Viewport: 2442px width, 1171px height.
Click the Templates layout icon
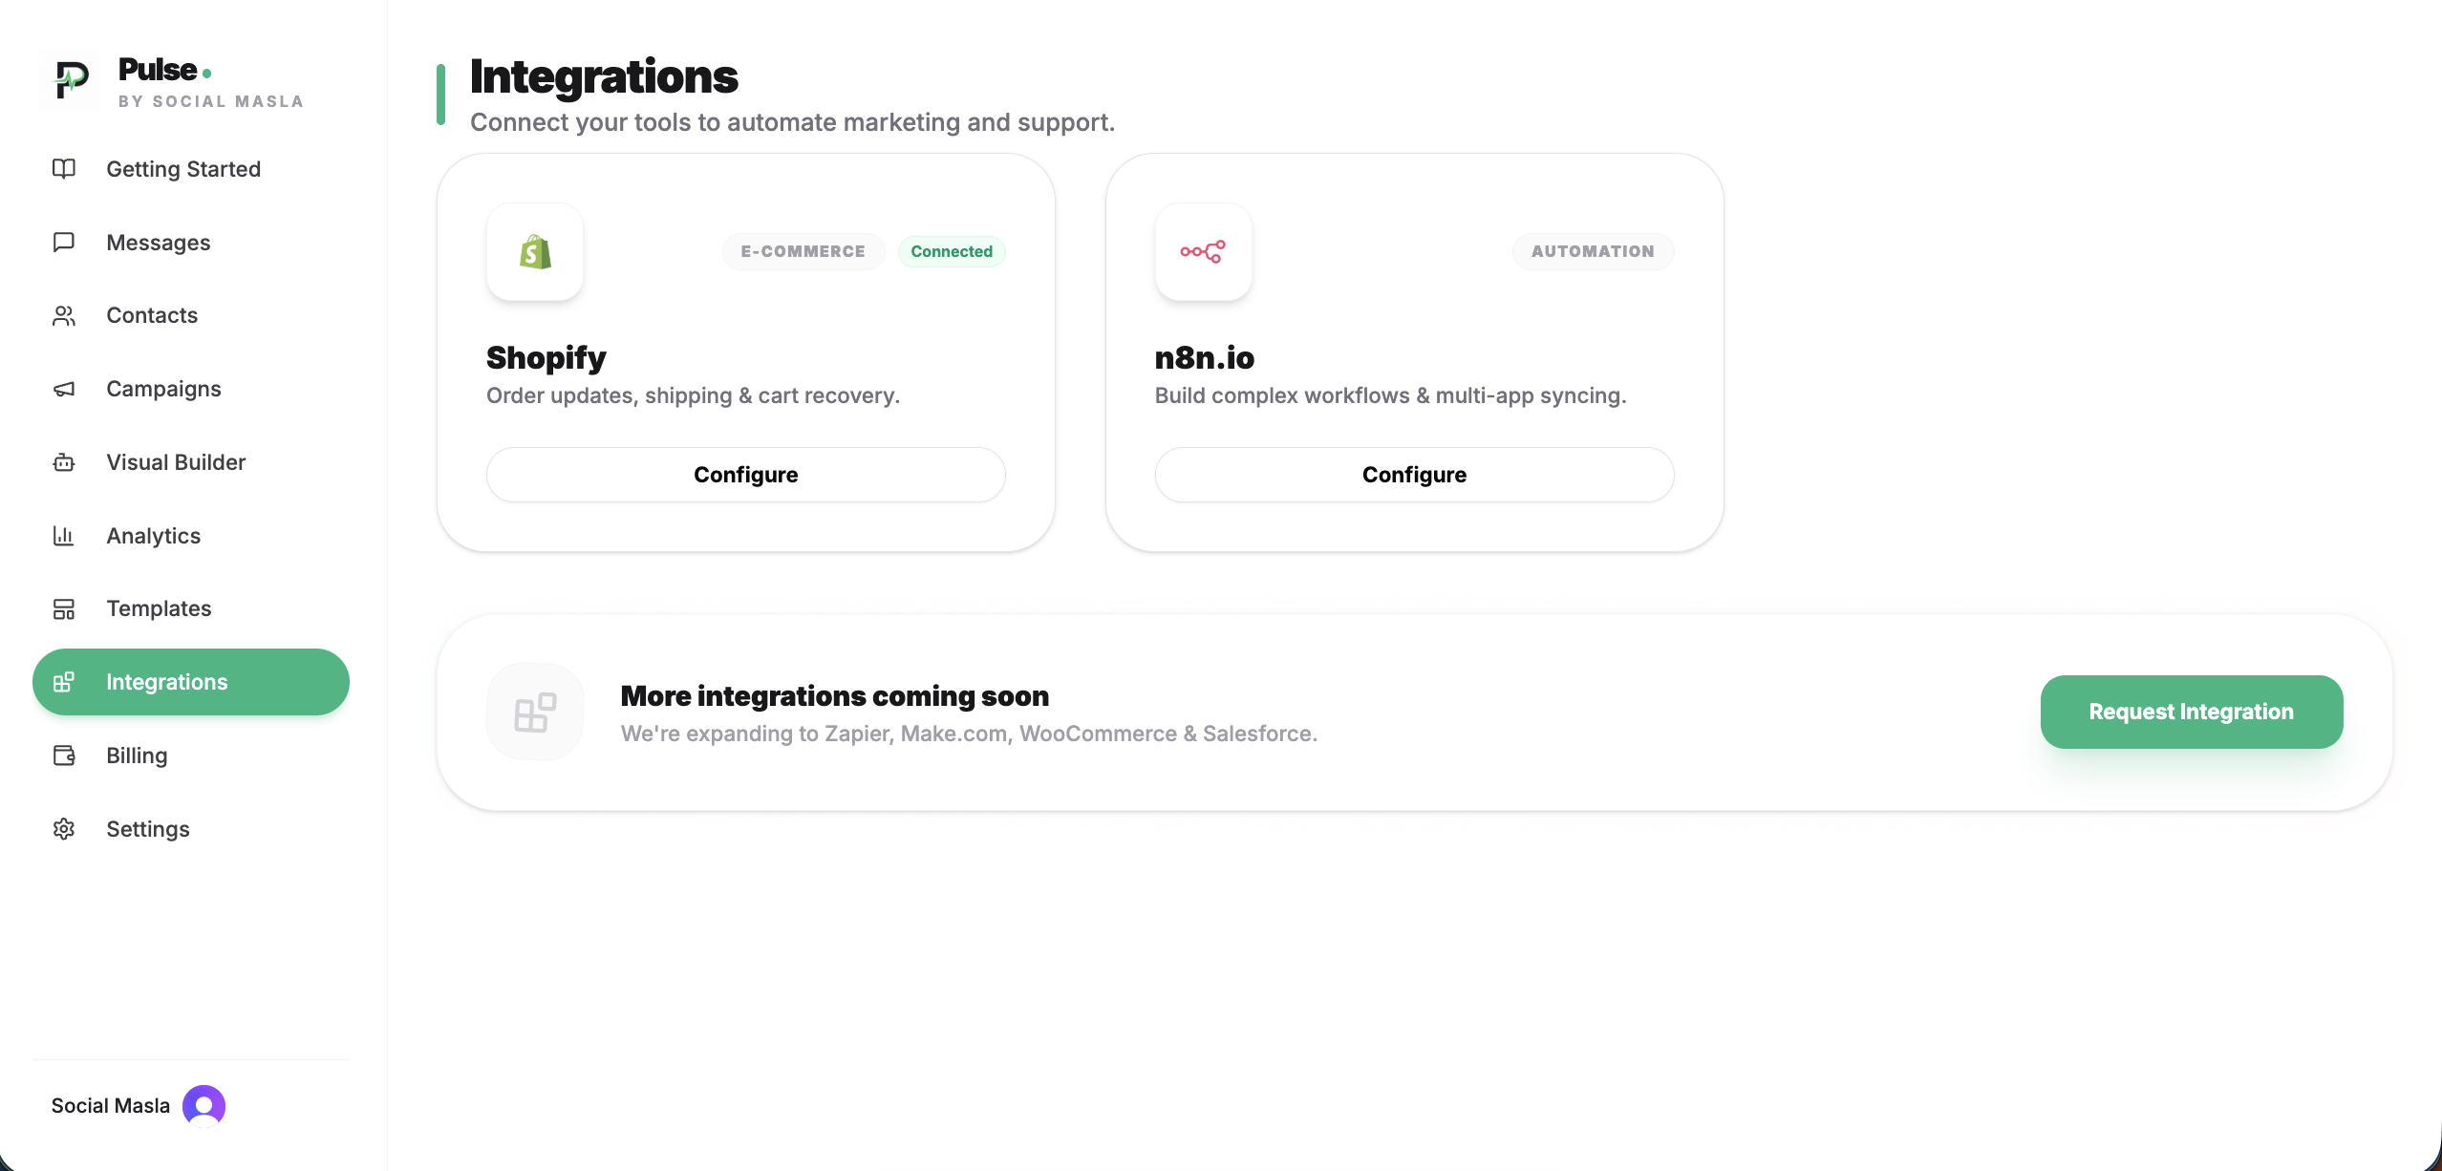click(64, 608)
